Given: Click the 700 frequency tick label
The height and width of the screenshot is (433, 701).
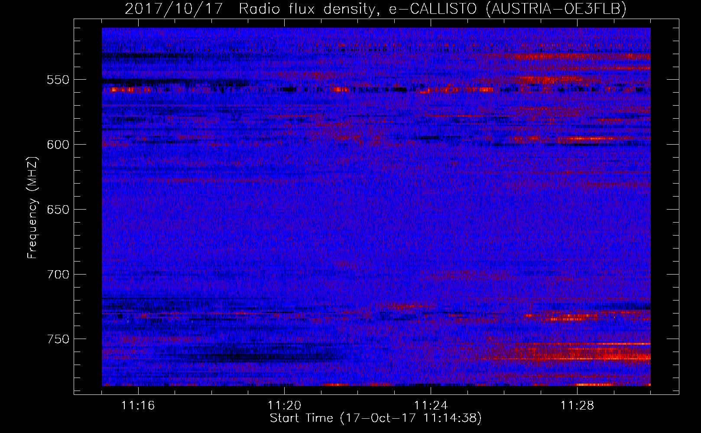Looking at the screenshot, I should [x=58, y=275].
